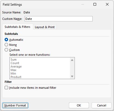Click the functions list down arrow
The height and width of the screenshot is (111, 114).
[72, 76]
